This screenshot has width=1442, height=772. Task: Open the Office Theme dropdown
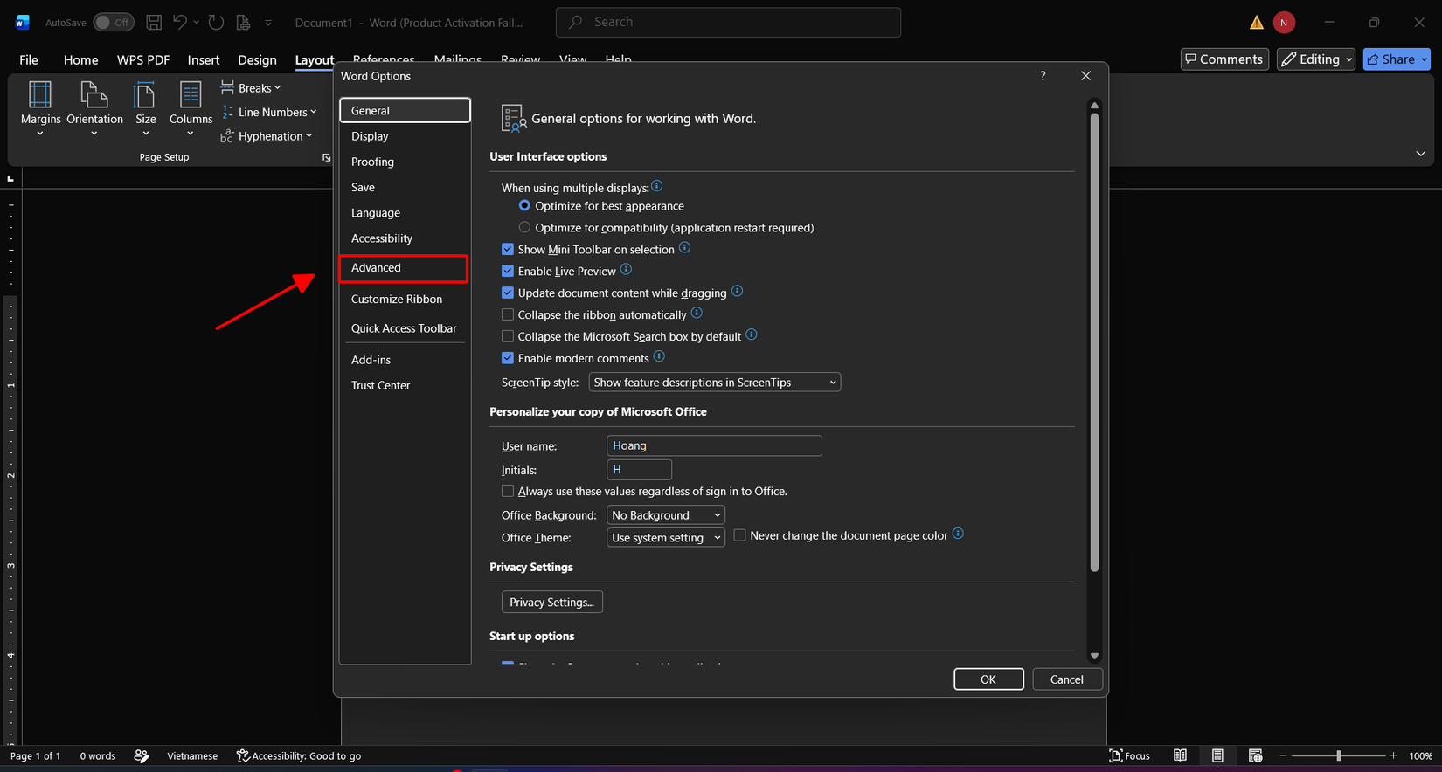pyautogui.click(x=666, y=538)
